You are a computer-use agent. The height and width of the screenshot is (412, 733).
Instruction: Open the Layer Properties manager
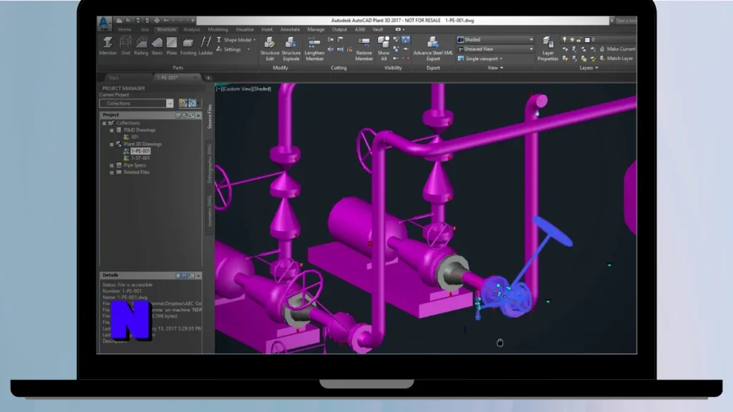548,49
